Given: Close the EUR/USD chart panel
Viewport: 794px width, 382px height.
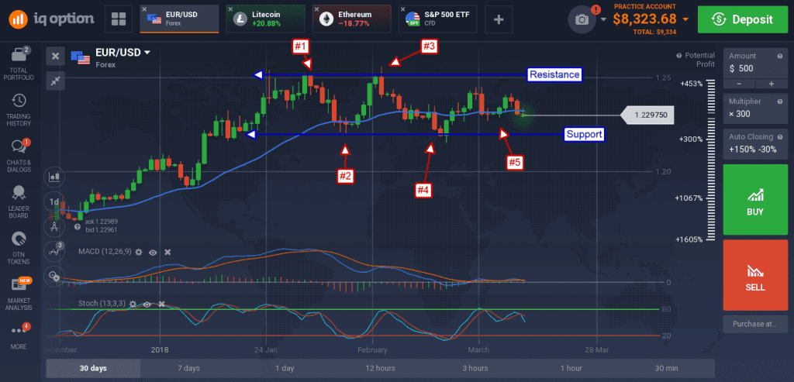Looking at the screenshot, I should pyautogui.click(x=55, y=56).
